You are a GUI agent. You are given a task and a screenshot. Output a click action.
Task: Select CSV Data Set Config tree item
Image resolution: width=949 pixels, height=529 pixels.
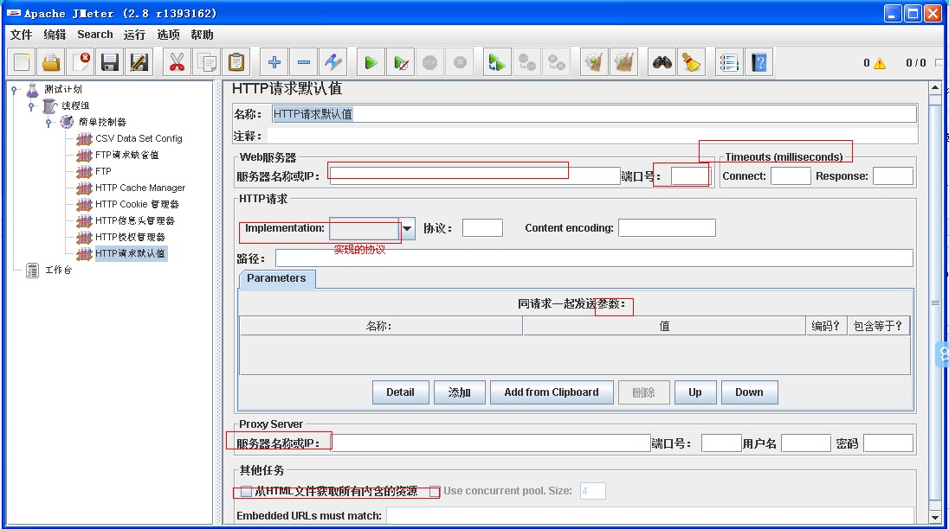click(x=139, y=138)
